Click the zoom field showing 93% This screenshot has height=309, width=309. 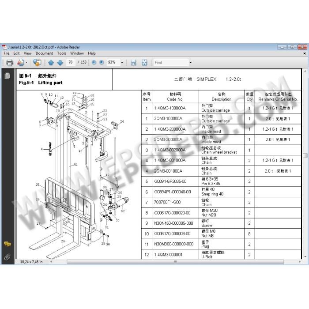pyautogui.click(x=113, y=63)
